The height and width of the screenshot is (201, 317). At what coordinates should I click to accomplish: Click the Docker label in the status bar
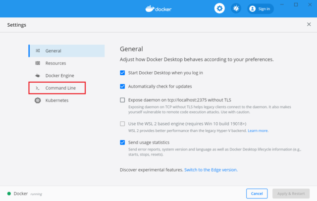[21, 194]
